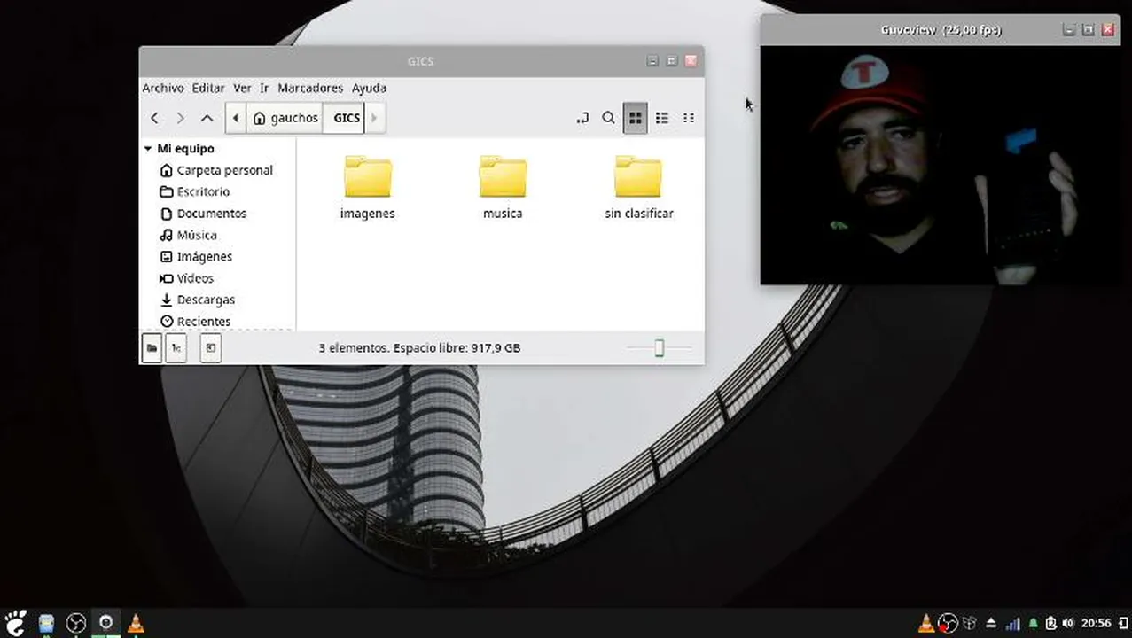Collapse the Mi equipo section
This screenshot has width=1132, height=638.
(x=148, y=149)
